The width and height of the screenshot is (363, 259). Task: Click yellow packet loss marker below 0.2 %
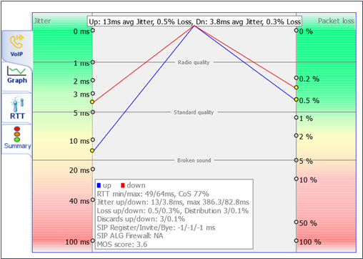(296, 87)
